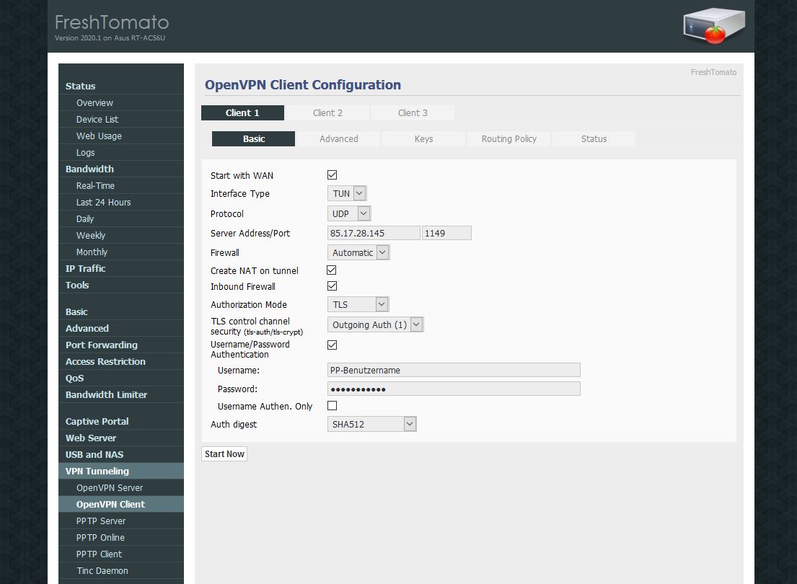Open USB and NAS section

point(121,454)
